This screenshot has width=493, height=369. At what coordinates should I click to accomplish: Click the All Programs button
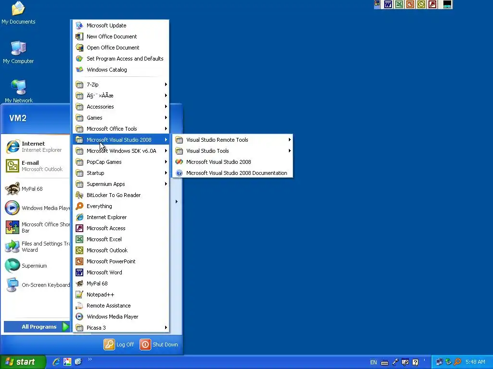pos(37,327)
